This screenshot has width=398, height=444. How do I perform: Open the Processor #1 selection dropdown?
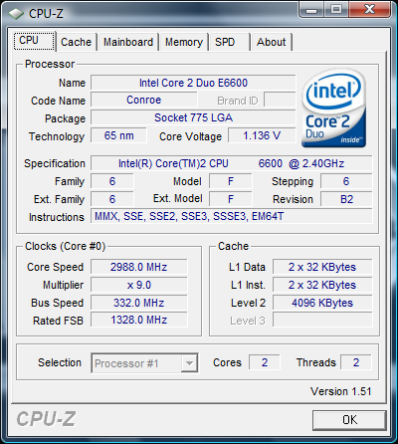[145, 363]
